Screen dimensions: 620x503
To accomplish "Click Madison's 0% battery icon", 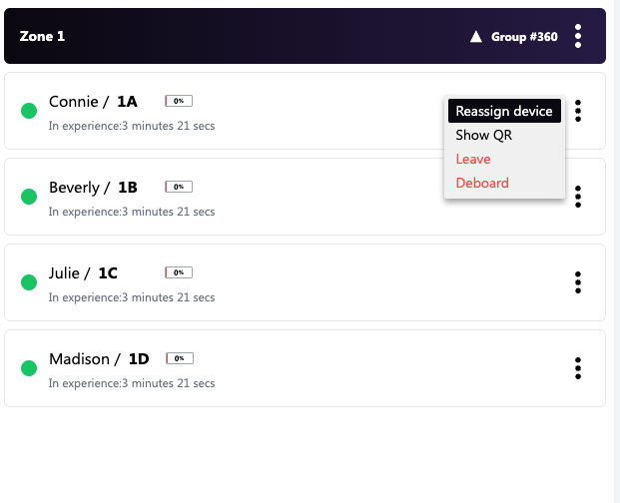I will pyautogui.click(x=180, y=358).
